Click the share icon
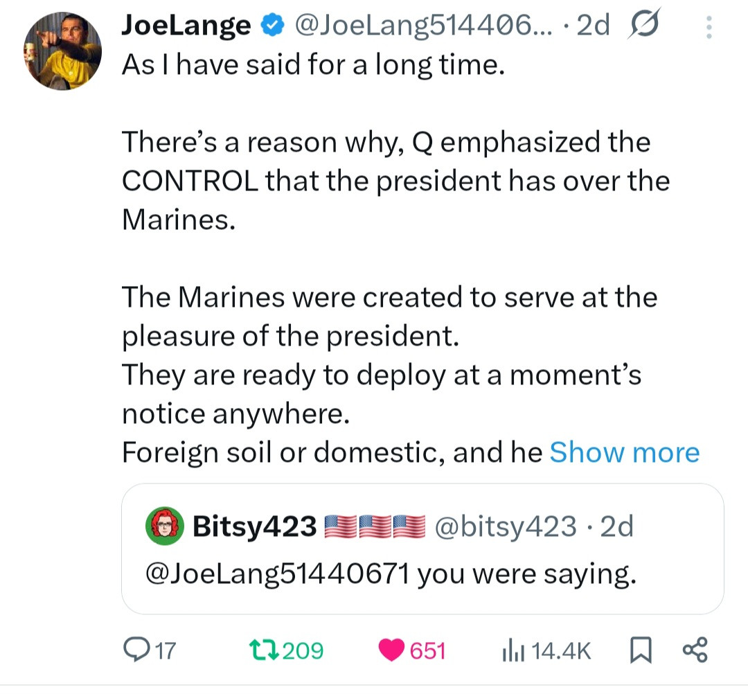The height and width of the screenshot is (694, 748). [695, 650]
